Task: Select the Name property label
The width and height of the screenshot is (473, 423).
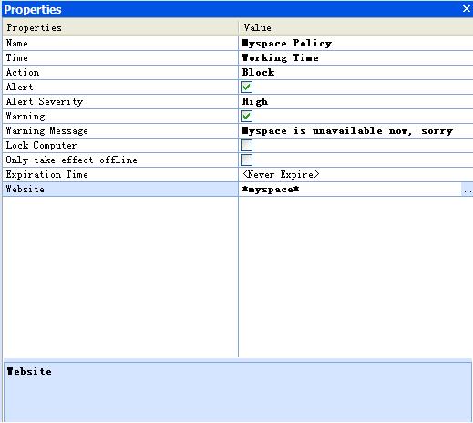Action: [17, 44]
